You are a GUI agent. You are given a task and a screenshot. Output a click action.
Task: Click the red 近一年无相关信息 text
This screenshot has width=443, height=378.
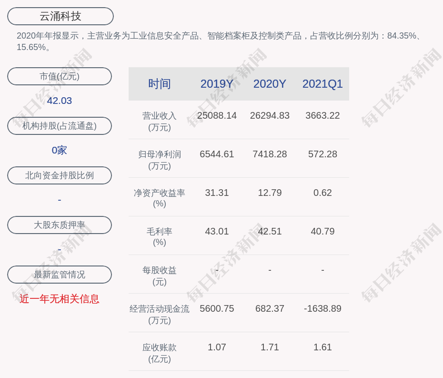[60, 299]
